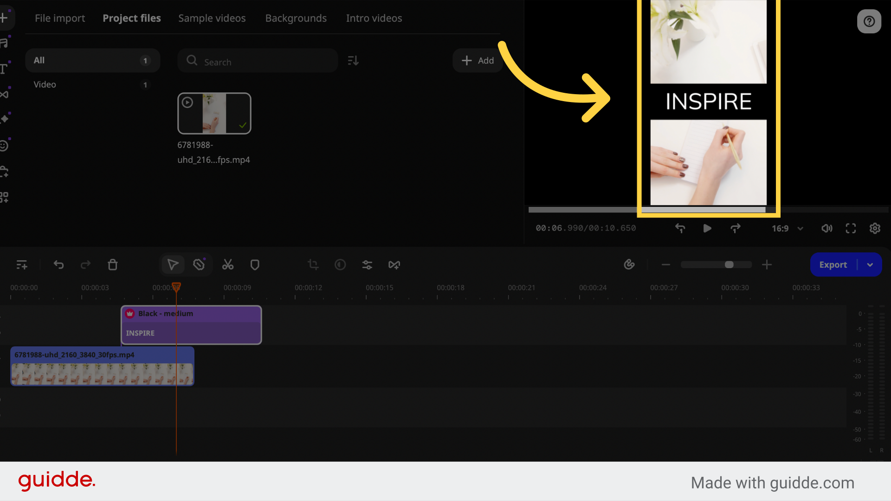This screenshot has height=501, width=891.
Task: Open the sort order menu near Search
Action: 353,60
